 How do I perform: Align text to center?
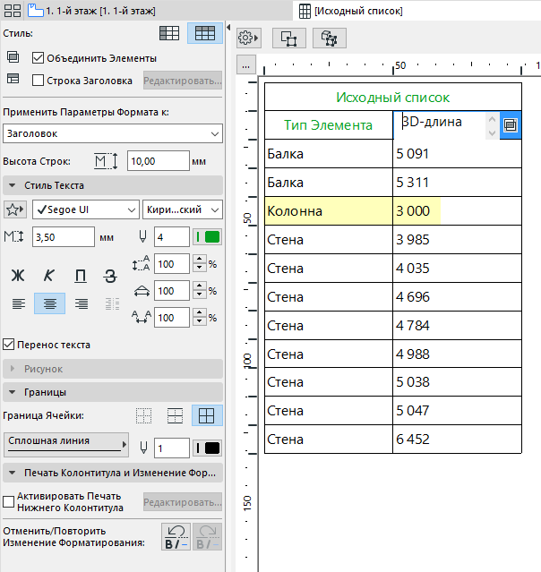pyautogui.click(x=49, y=303)
